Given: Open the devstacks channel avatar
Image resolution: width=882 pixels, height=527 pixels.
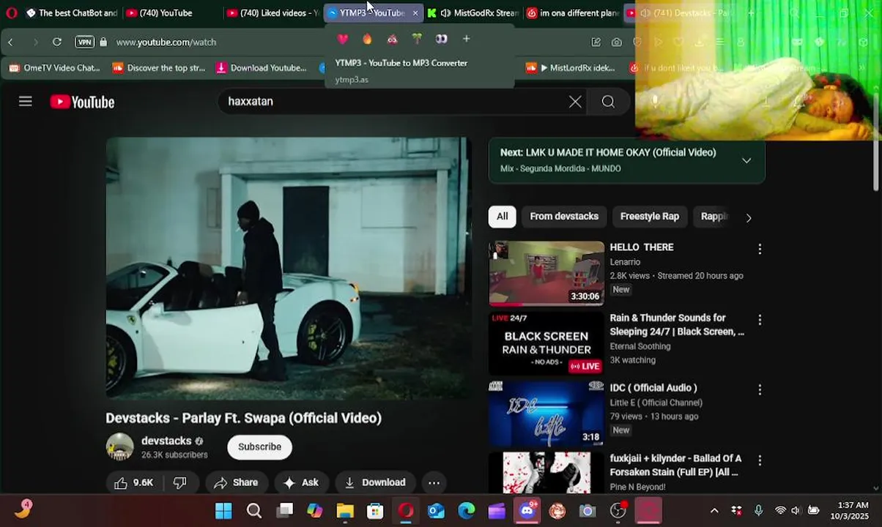Looking at the screenshot, I should [119, 446].
